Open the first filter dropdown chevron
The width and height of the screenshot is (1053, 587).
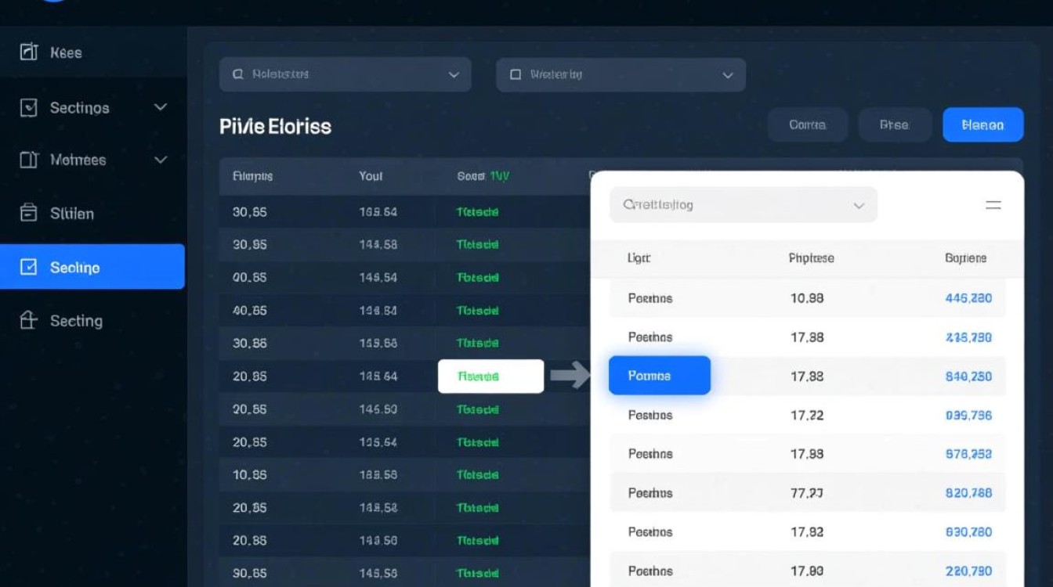[453, 75]
